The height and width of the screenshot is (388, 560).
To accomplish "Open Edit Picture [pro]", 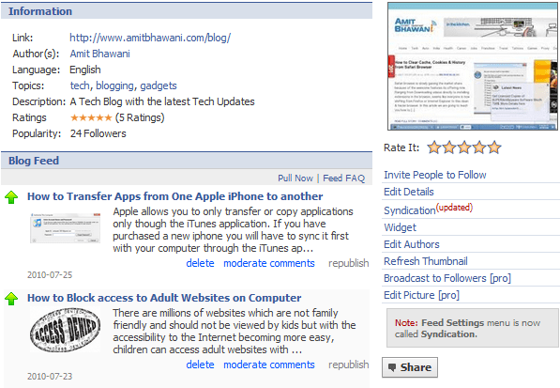I will [x=421, y=295].
